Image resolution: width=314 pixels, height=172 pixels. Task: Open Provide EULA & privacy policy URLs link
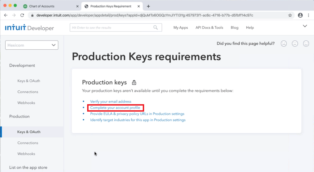click(x=137, y=114)
